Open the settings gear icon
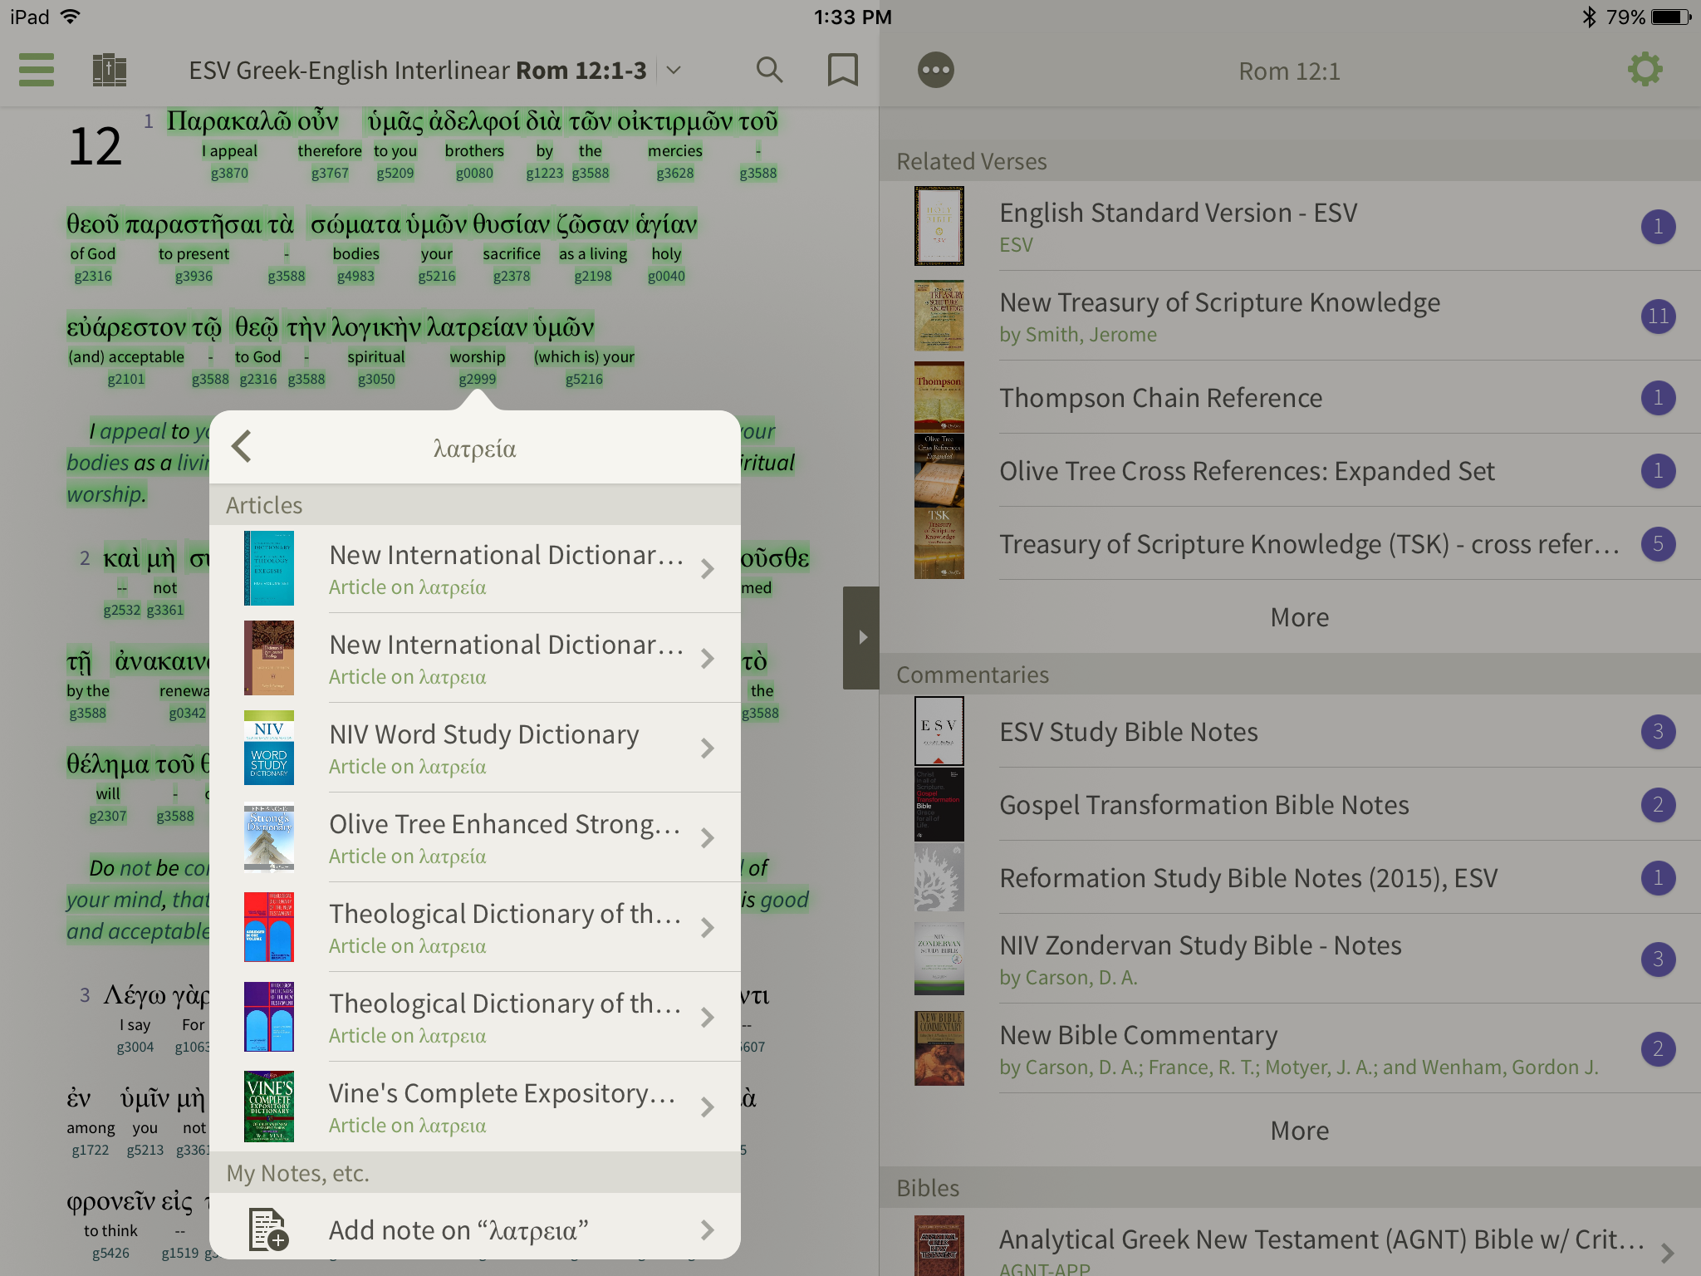 tap(1645, 70)
